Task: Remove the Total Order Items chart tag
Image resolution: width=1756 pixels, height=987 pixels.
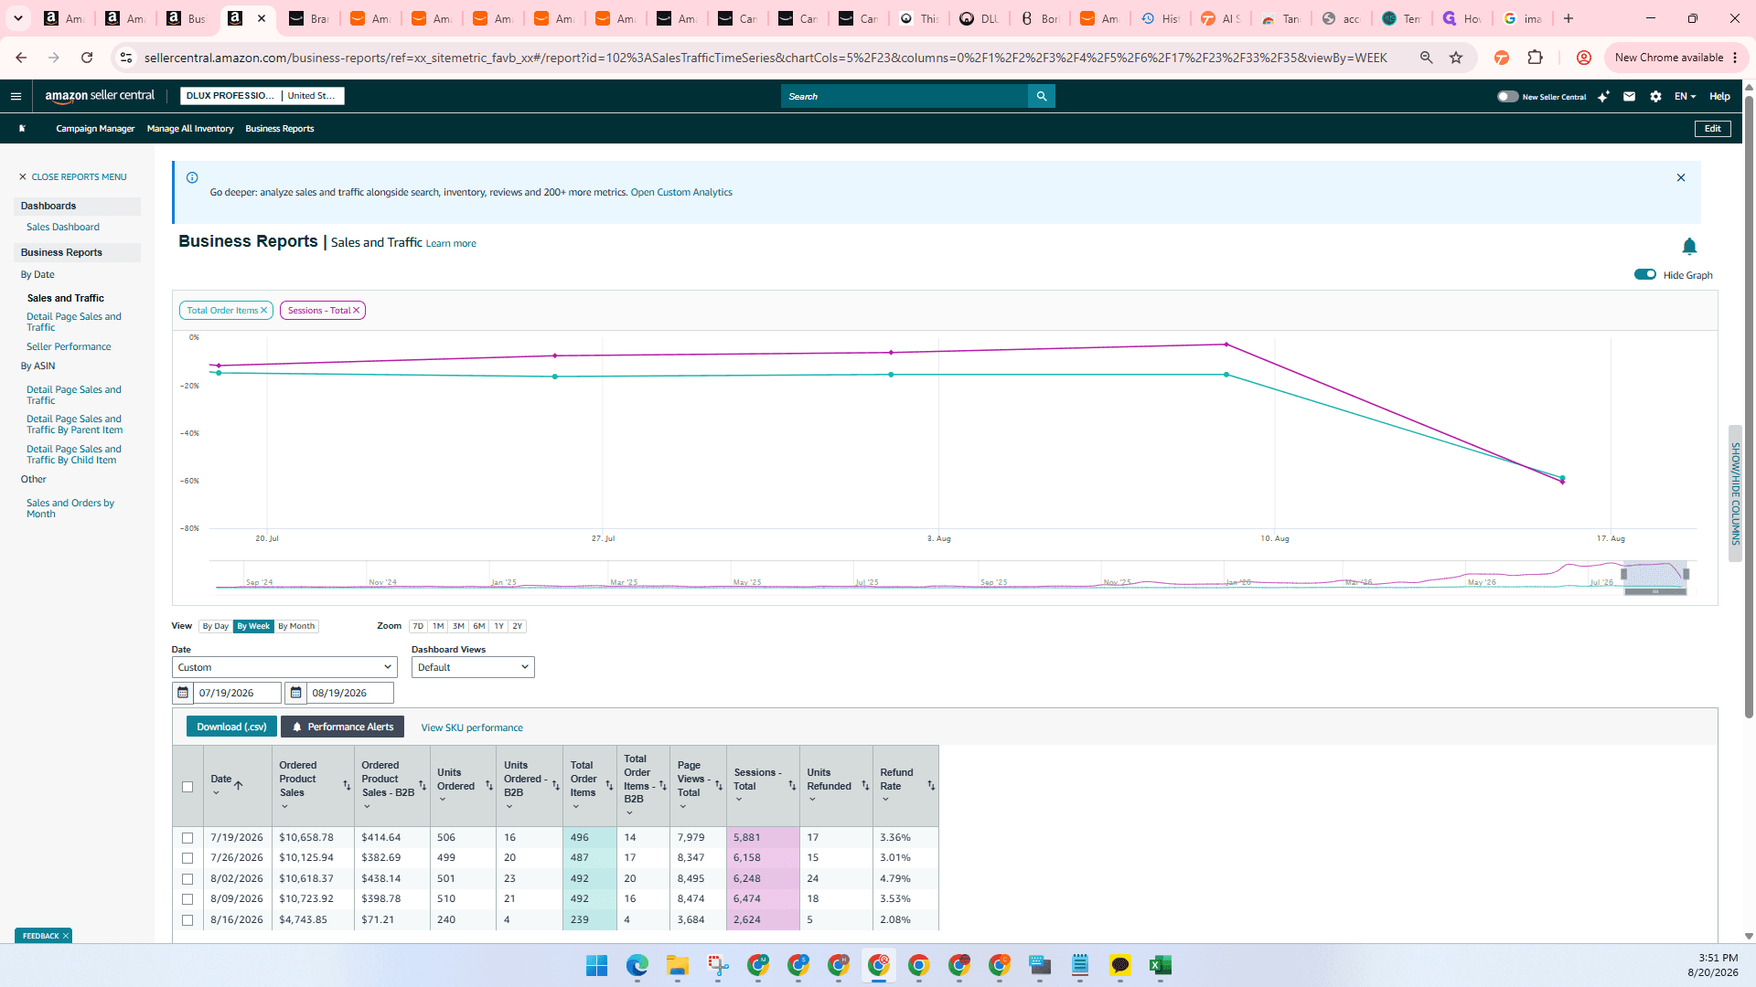Action: pos(264,311)
